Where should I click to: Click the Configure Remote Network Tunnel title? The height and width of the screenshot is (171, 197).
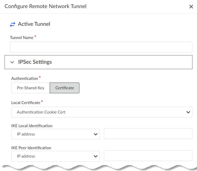46,6
